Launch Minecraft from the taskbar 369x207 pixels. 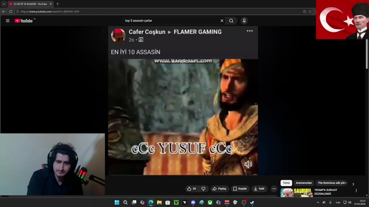176,203
